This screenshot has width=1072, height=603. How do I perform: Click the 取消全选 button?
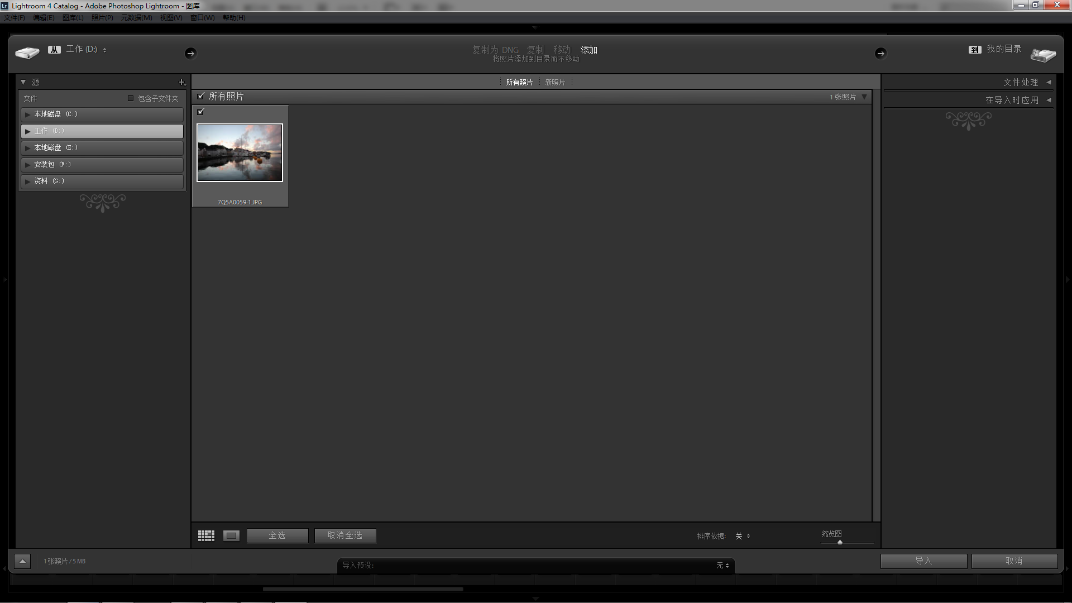coord(344,535)
